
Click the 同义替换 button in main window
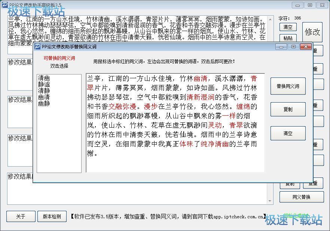302,197
